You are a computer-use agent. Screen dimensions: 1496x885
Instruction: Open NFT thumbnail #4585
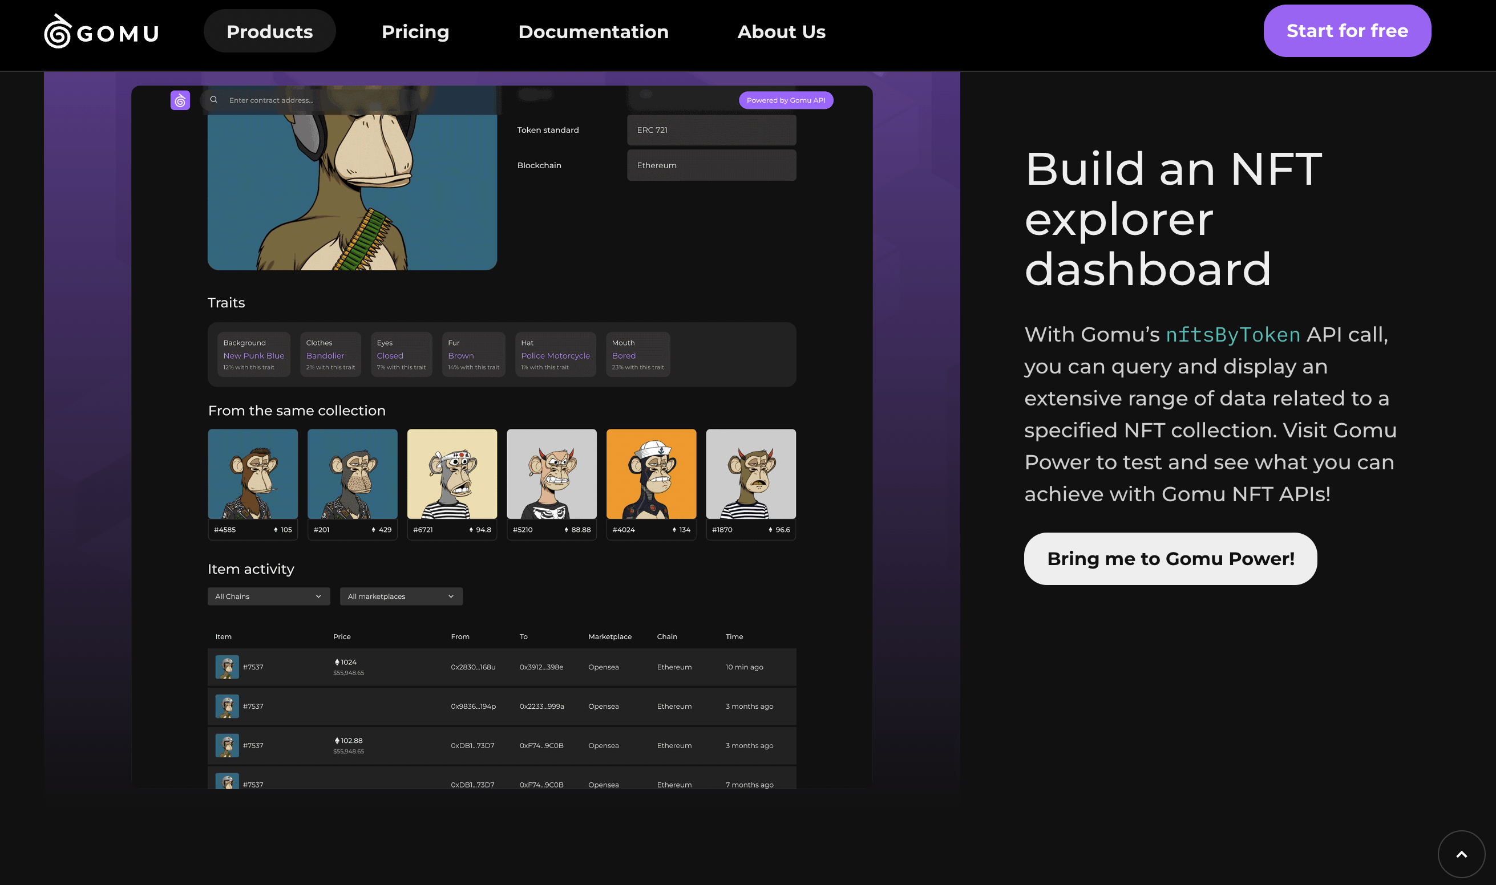[x=253, y=474]
